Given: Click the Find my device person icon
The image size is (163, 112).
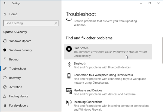Looking at the screenshot, I should (5, 96).
